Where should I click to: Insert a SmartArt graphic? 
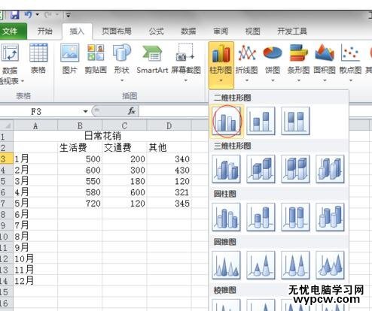pos(152,59)
